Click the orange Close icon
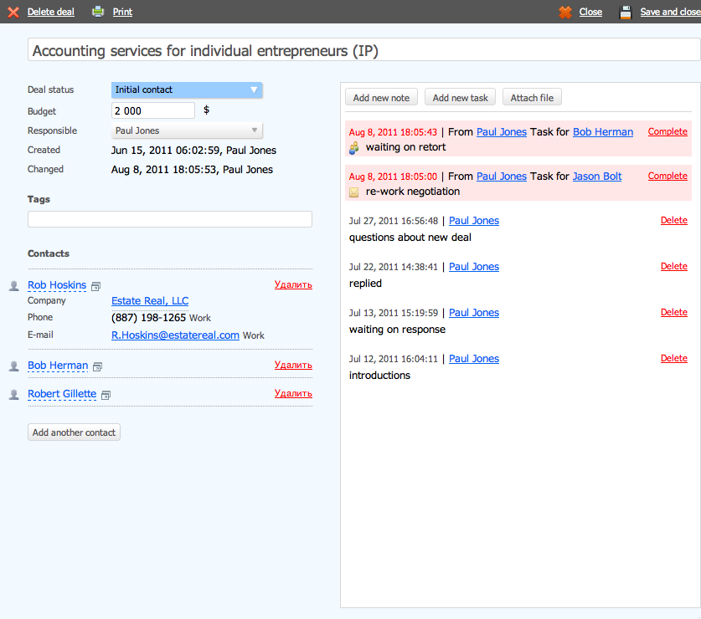 coord(565,12)
